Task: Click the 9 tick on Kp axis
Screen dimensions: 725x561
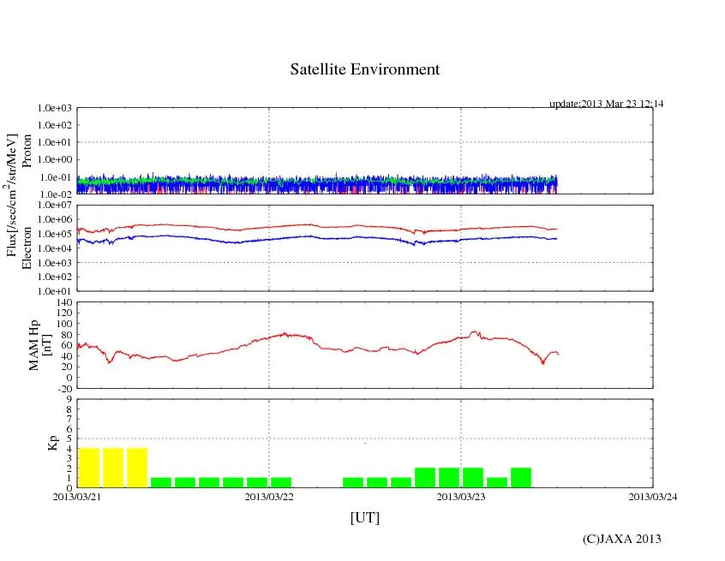Action: click(x=69, y=399)
